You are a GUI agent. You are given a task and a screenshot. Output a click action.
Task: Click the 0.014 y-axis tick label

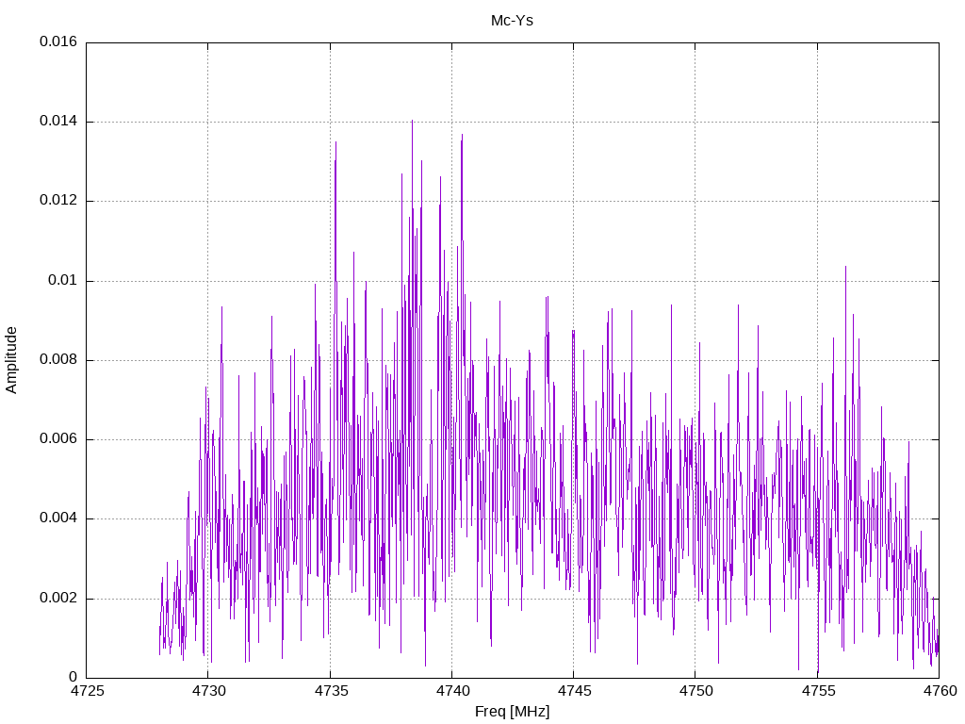[x=58, y=122]
